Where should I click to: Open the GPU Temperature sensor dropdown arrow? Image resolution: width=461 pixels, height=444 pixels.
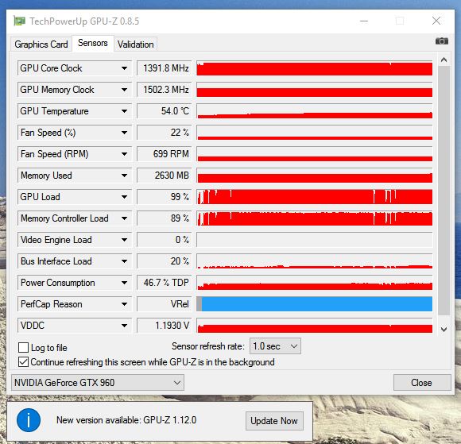click(x=124, y=111)
